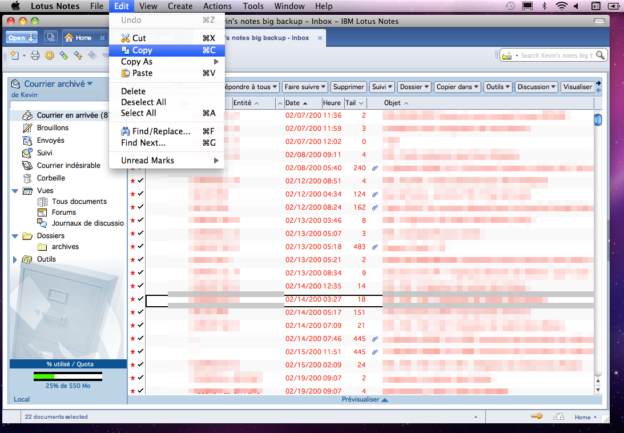Click the Open button

(22, 38)
